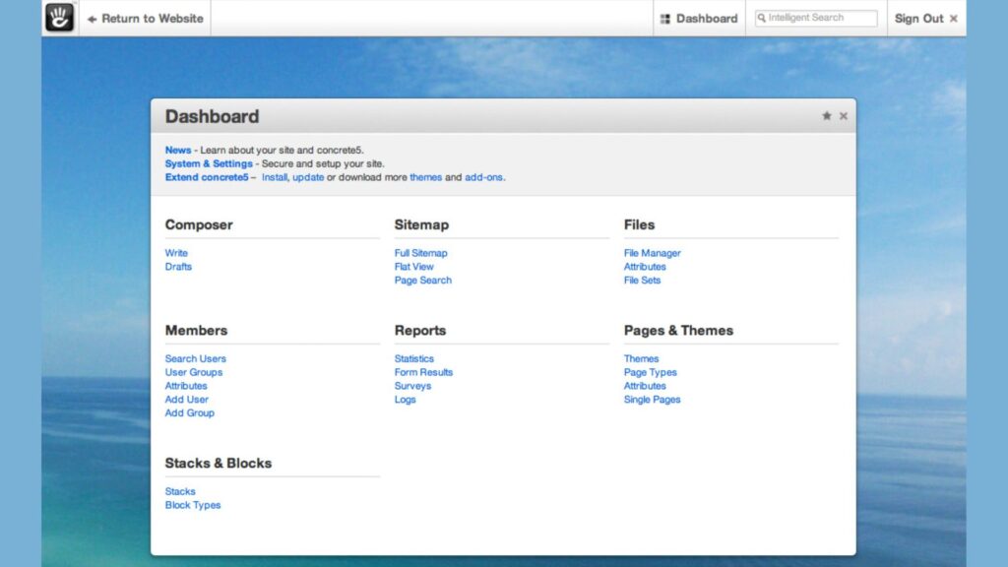The width and height of the screenshot is (1008, 567).
Task: Open Attributes under Members
Action: tap(186, 385)
